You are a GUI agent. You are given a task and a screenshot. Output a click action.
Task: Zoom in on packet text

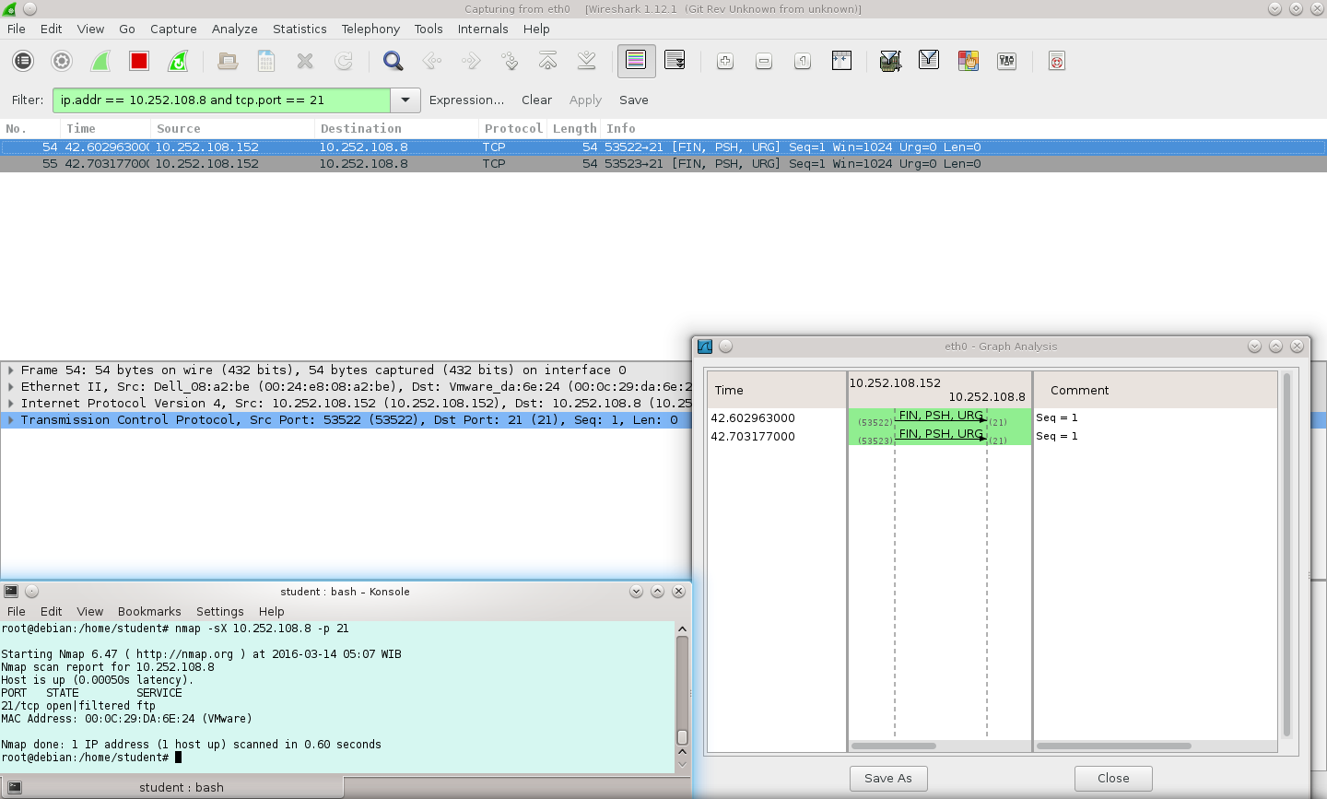pos(725,62)
